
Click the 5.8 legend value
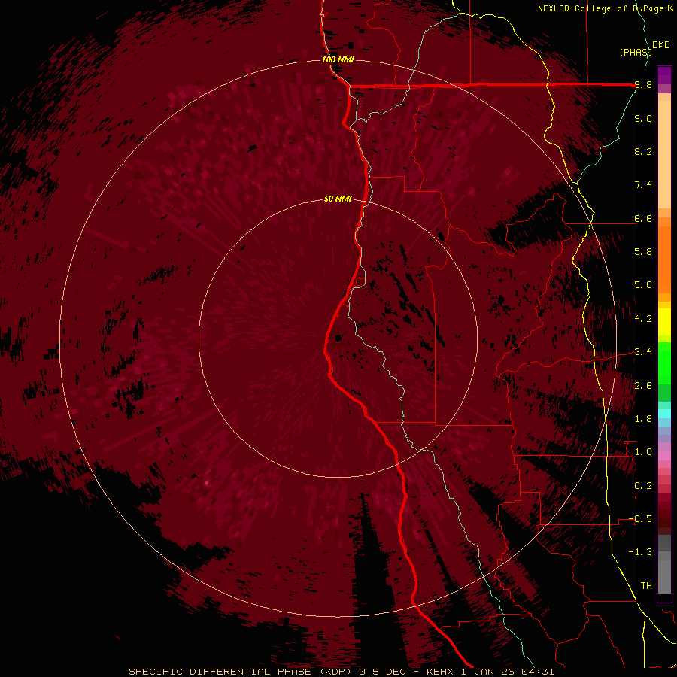[x=643, y=251]
